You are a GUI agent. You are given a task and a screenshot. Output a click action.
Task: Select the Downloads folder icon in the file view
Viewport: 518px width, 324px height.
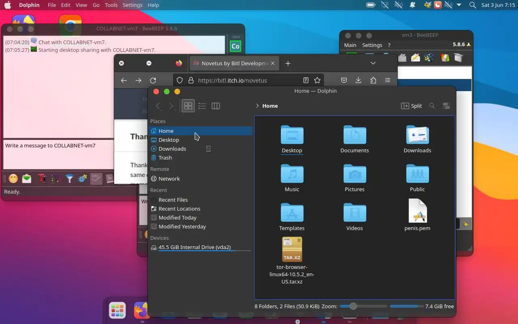tap(417, 134)
